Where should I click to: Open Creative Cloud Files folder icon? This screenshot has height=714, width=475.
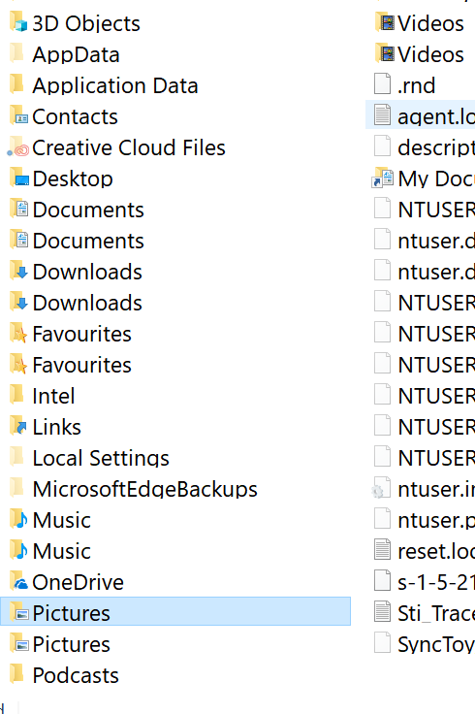(x=18, y=147)
